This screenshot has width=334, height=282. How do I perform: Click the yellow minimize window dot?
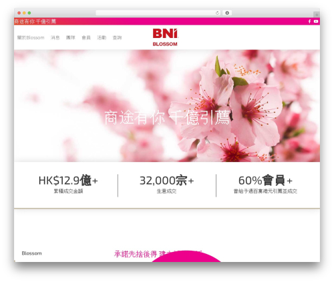click(24, 13)
